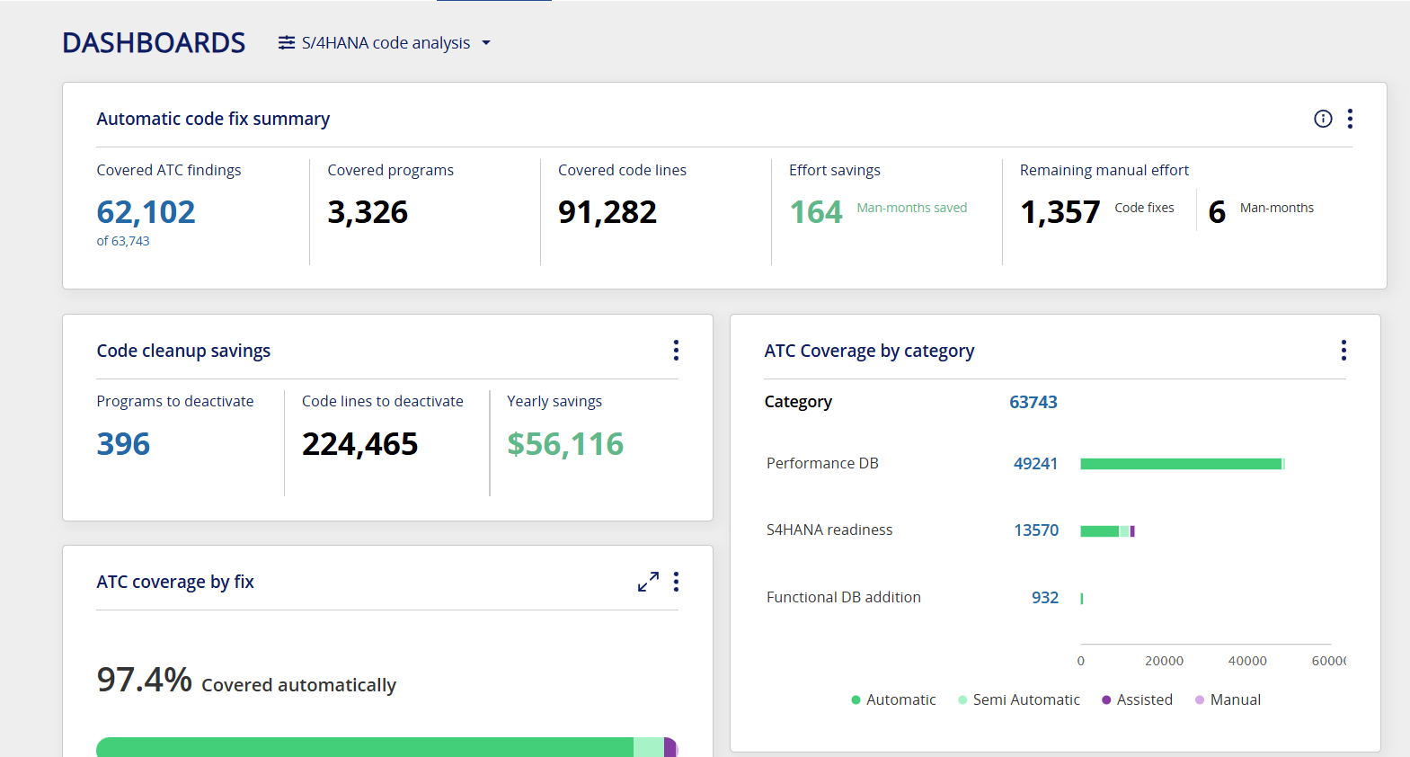Screen dimensions: 1410x757
Task: Click the 62,102 covered ATC findings link
Action: pyautogui.click(x=146, y=212)
